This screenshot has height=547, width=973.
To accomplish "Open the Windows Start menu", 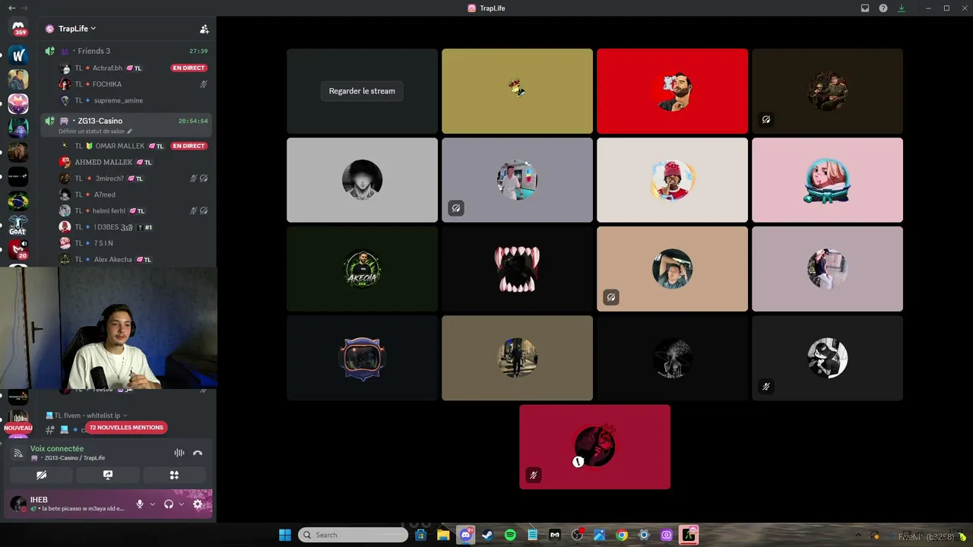I will tap(285, 535).
